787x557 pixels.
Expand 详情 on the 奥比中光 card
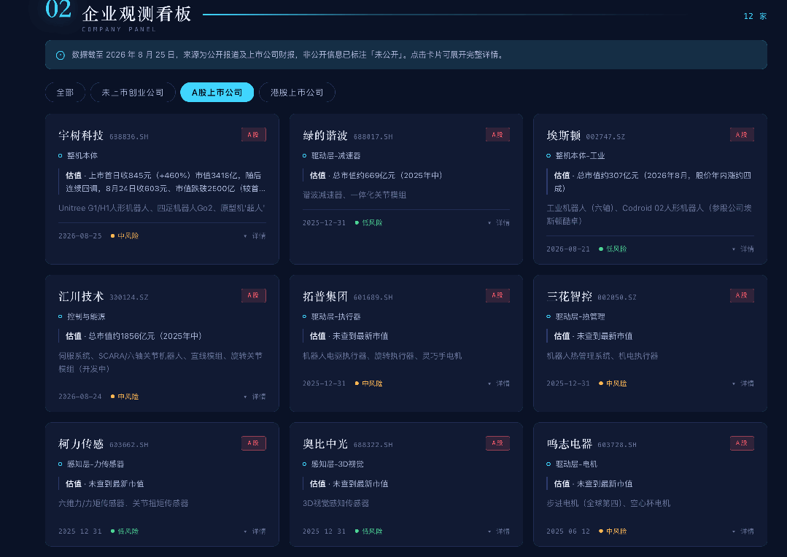click(x=499, y=531)
